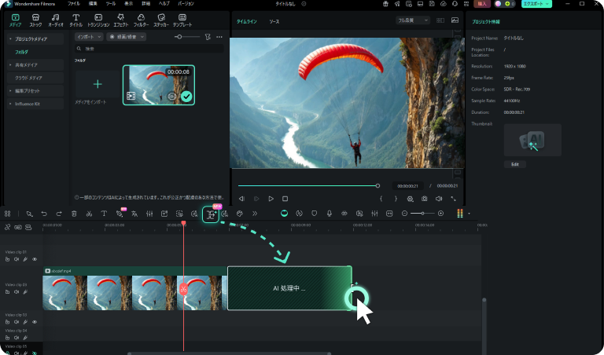Open the Filters (フィルター) tab
The width and height of the screenshot is (604, 355).
point(141,20)
